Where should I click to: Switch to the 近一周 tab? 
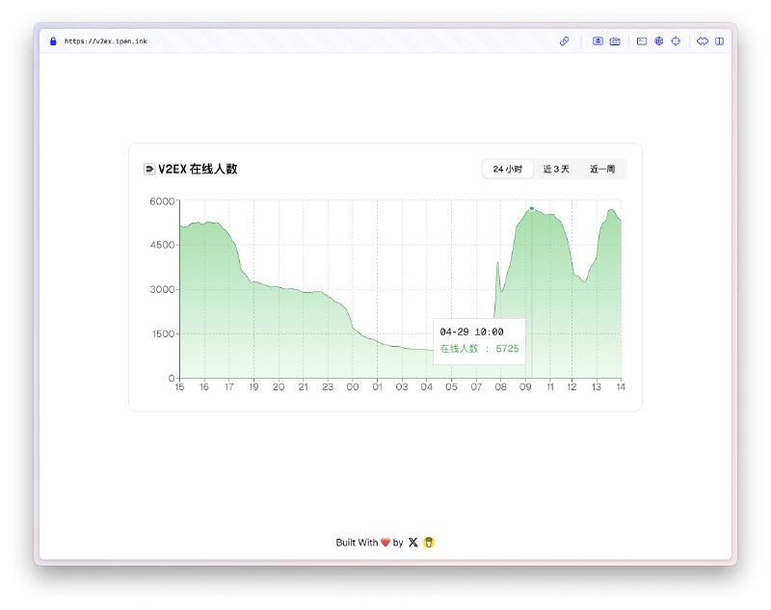(602, 170)
